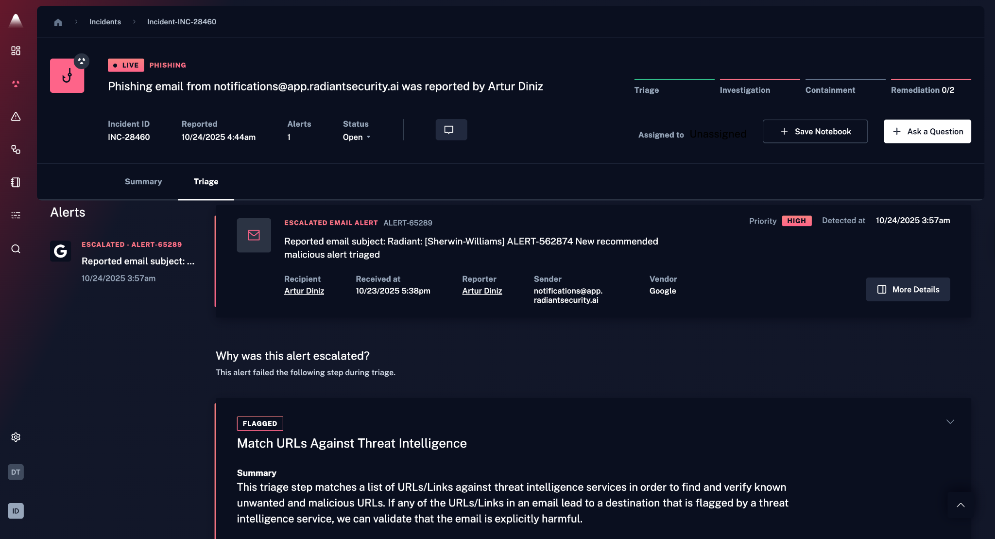Expand the Flagged triage step chevron
The width and height of the screenshot is (995, 539).
950,421
